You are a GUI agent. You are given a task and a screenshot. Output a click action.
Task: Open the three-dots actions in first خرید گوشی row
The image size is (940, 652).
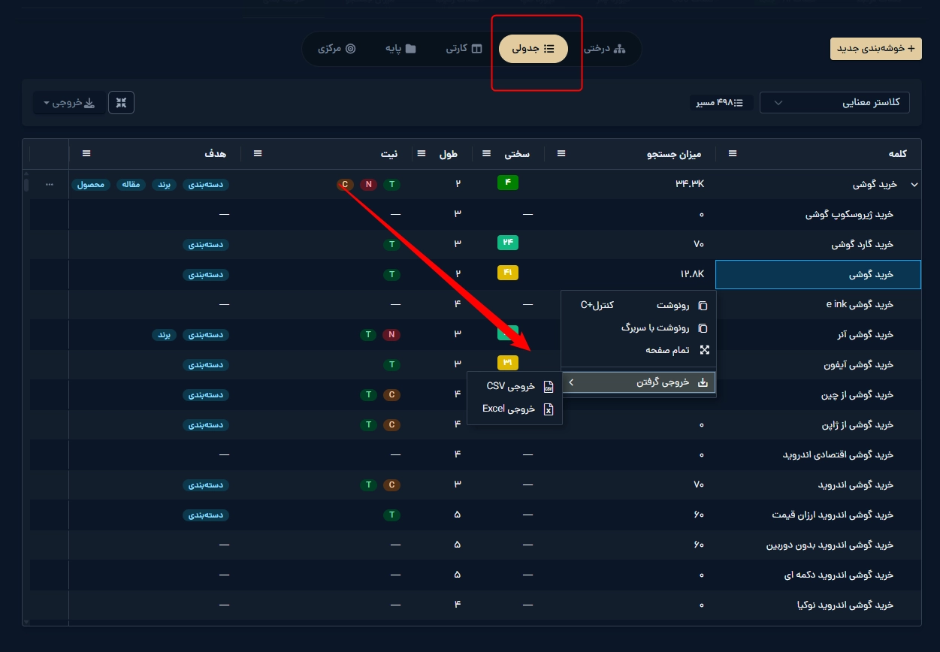[50, 184]
